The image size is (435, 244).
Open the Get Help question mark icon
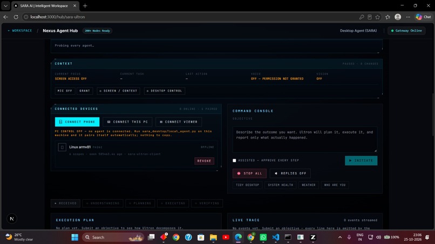[x=188, y=238]
